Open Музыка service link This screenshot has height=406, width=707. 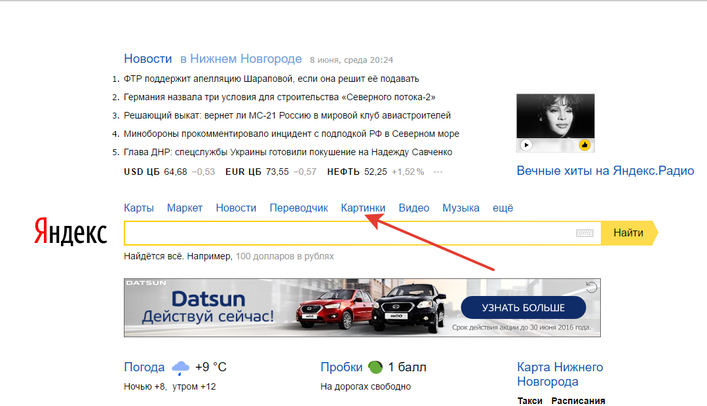pyautogui.click(x=461, y=208)
